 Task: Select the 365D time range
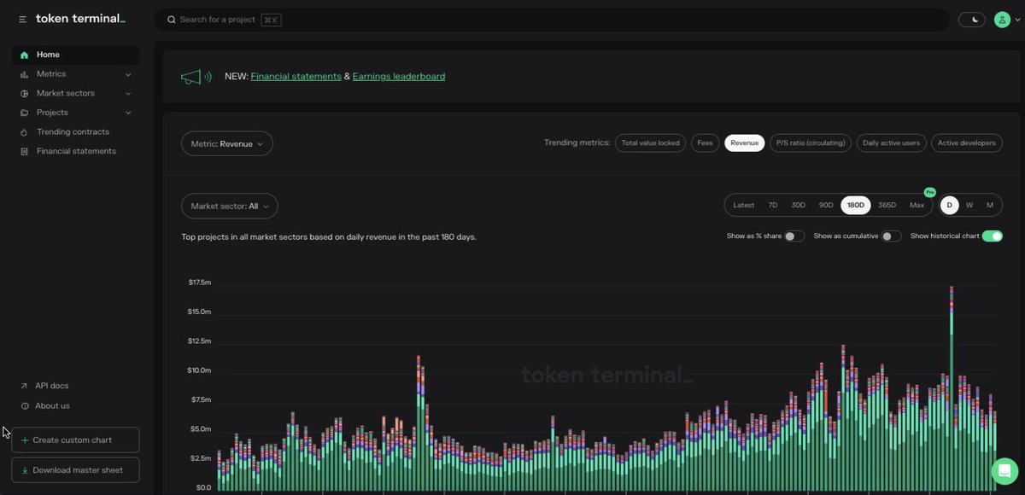[887, 205]
